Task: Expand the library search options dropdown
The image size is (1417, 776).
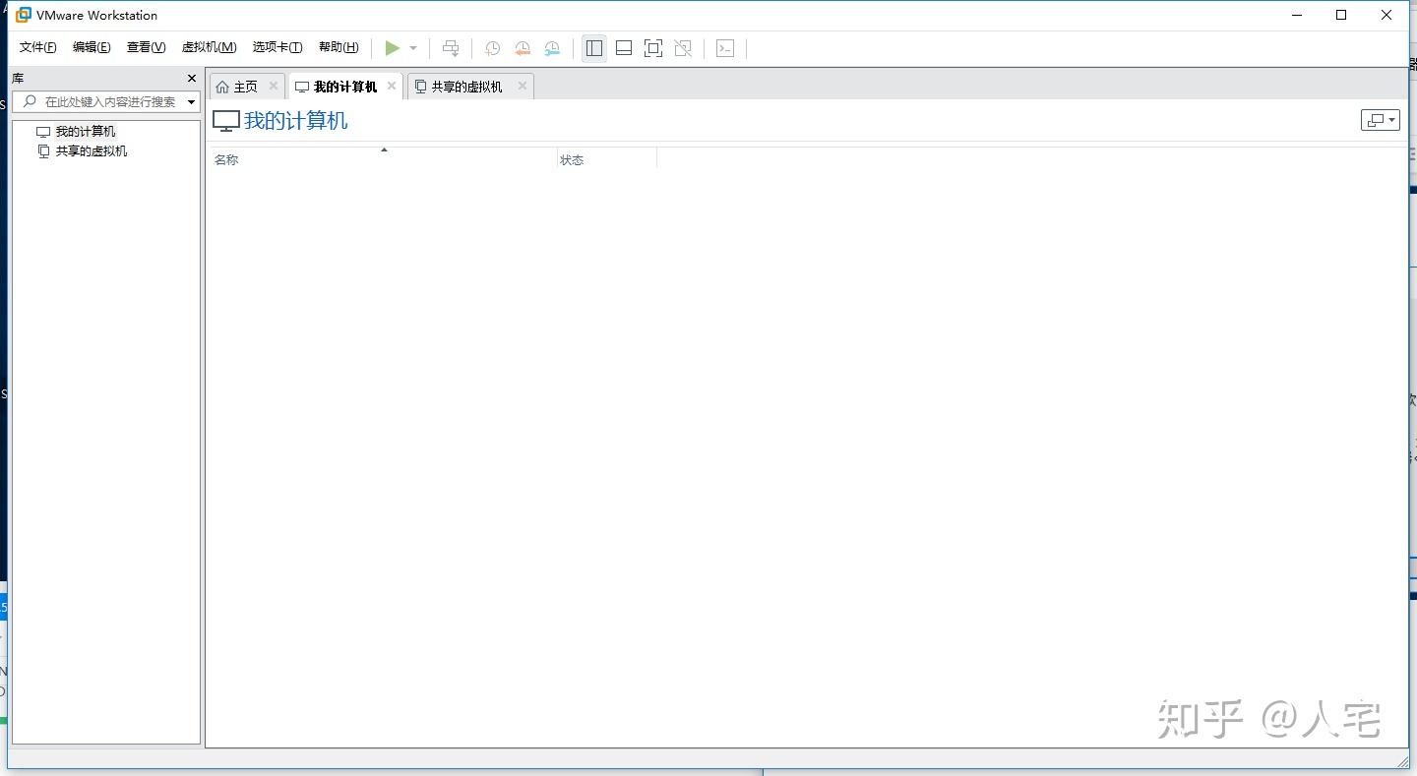Action: point(192,102)
